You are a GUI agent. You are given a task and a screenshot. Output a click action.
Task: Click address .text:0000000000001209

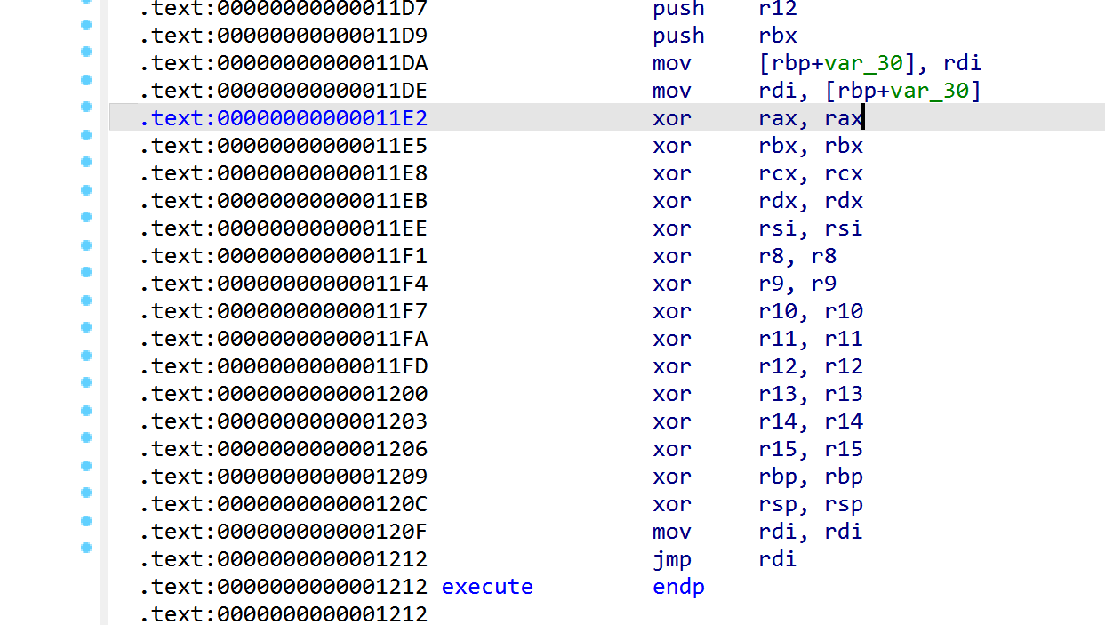284,477
